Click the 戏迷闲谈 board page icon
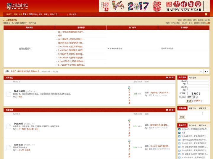The width and height of the screenshot is (213, 159). pyautogui.click(x=9, y=126)
